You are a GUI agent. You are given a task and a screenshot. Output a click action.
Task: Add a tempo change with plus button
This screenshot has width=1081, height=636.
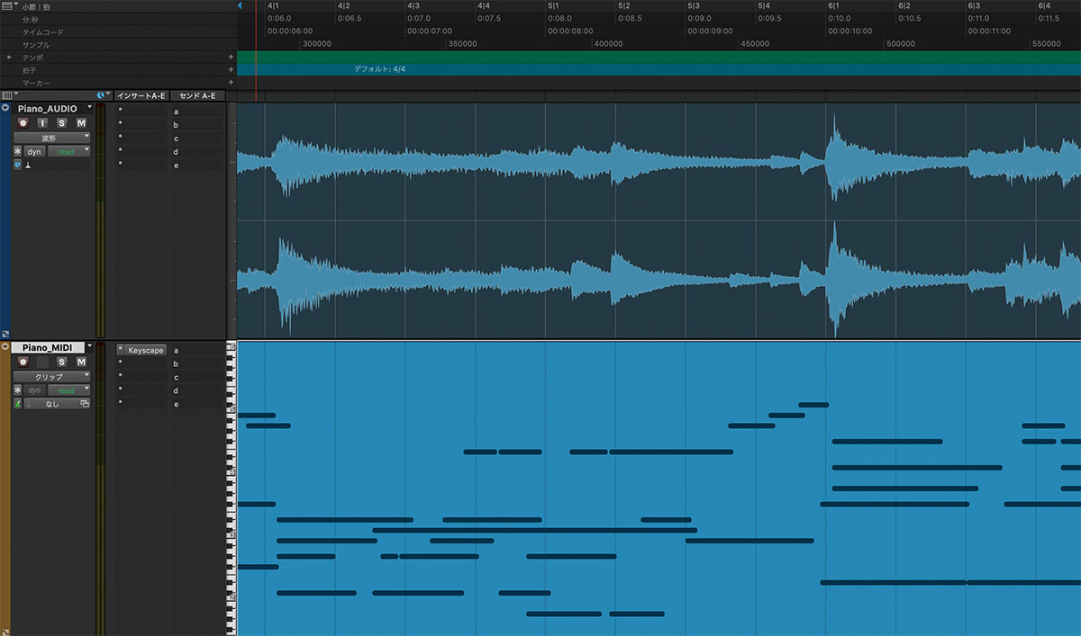(x=231, y=57)
